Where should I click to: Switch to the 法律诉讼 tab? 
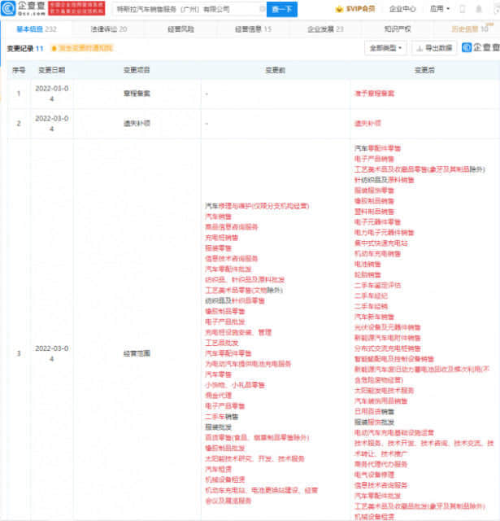107,28
